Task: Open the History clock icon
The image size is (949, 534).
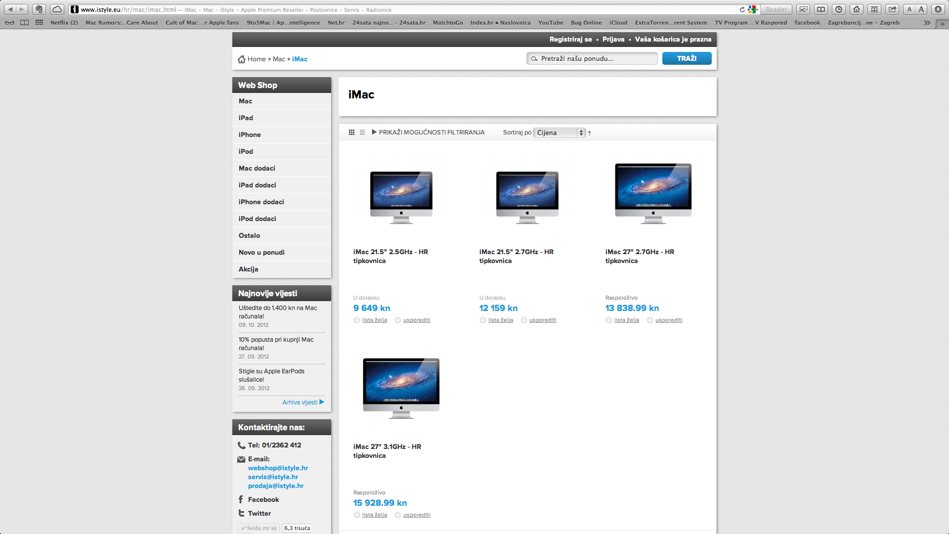Action: [x=839, y=9]
